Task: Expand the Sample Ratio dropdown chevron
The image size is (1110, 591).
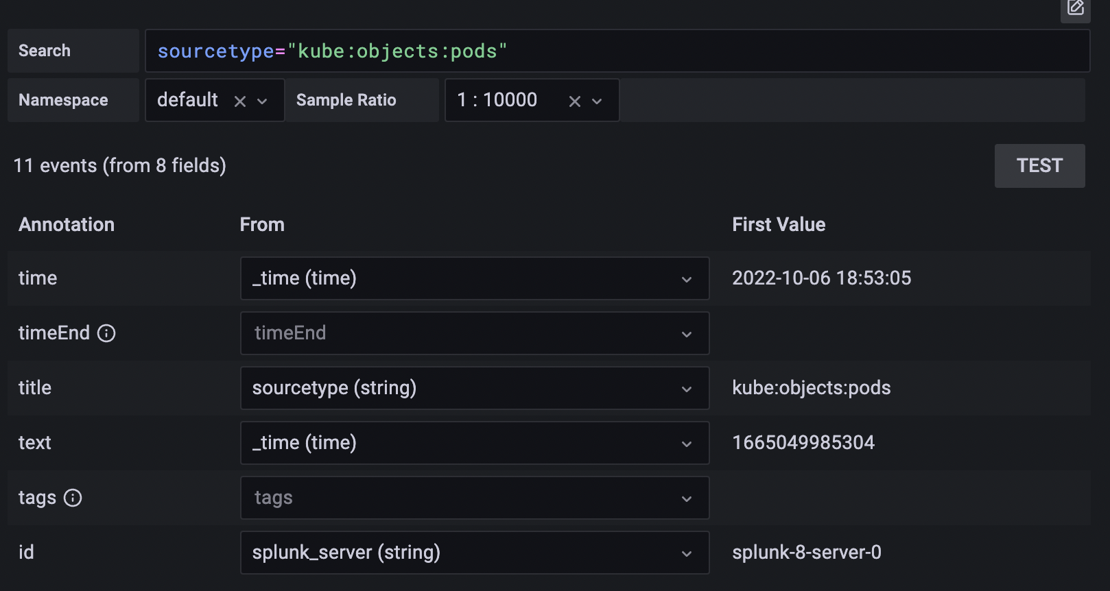Action: tap(597, 101)
